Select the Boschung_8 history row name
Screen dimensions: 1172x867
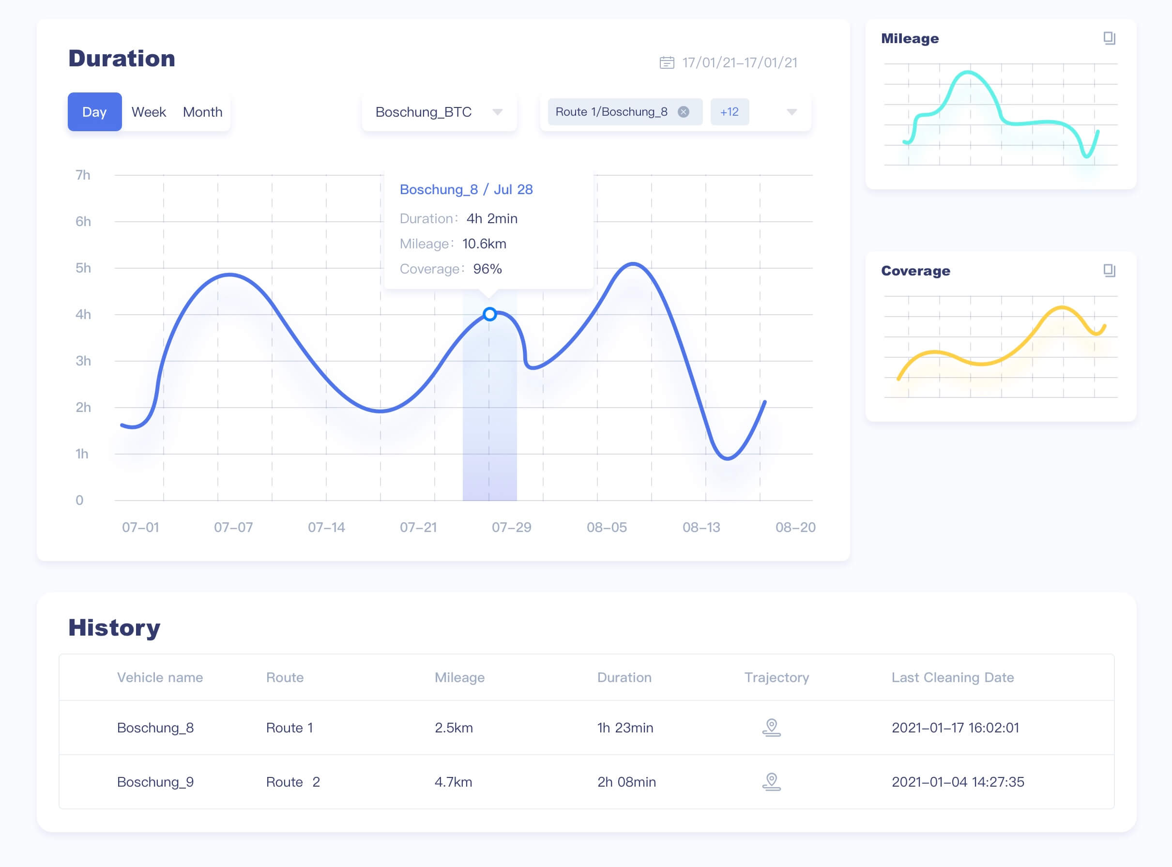pos(155,728)
